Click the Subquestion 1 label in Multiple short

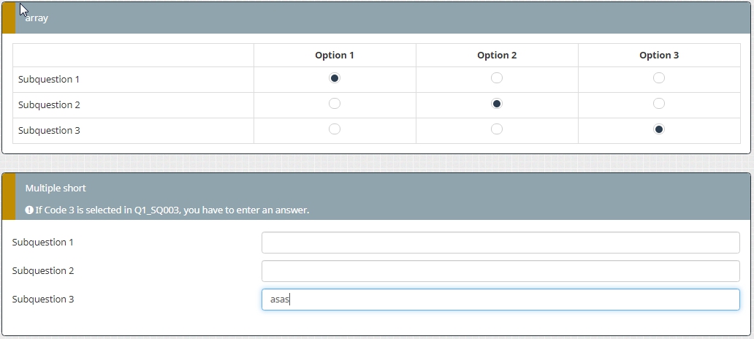tap(43, 243)
